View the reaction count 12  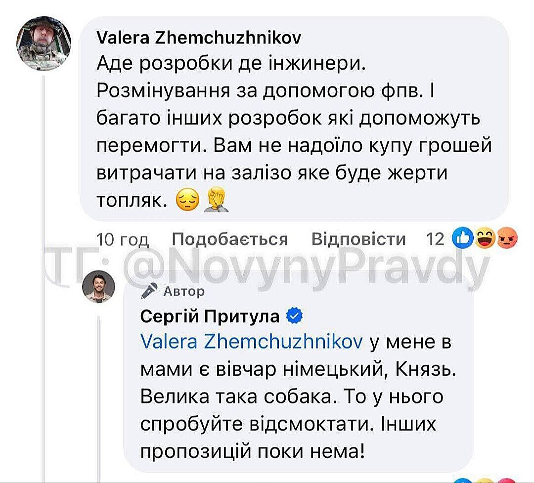(435, 239)
